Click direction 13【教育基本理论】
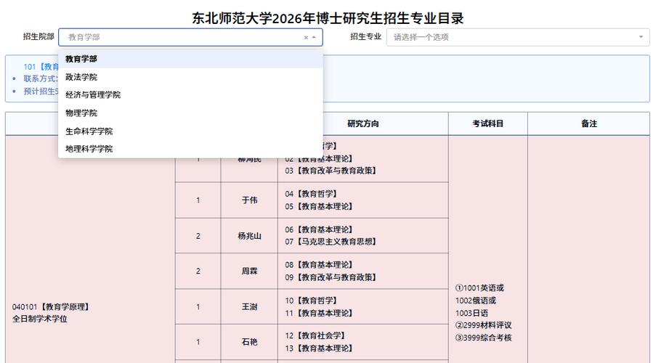653x363 pixels. point(319,348)
